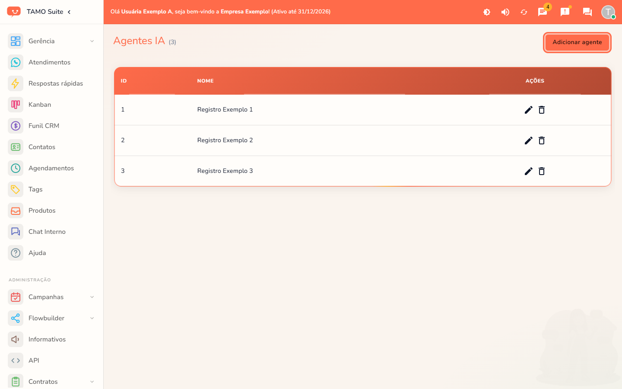
Task: Open the announcements alert icon
Action: pos(565,12)
